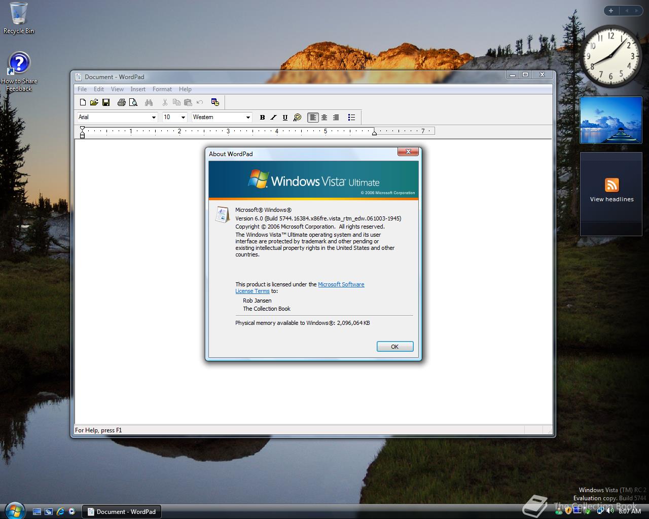This screenshot has width=649, height=519.
Task: Cut selection with the scissors icon
Action: [165, 102]
